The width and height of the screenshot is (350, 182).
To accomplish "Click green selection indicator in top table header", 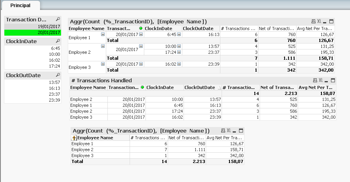I will tap(141, 28).
